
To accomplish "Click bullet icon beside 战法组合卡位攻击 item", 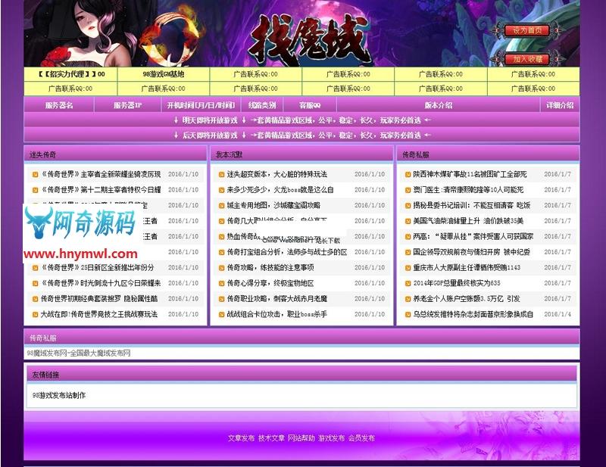I will pyautogui.click(x=221, y=313).
